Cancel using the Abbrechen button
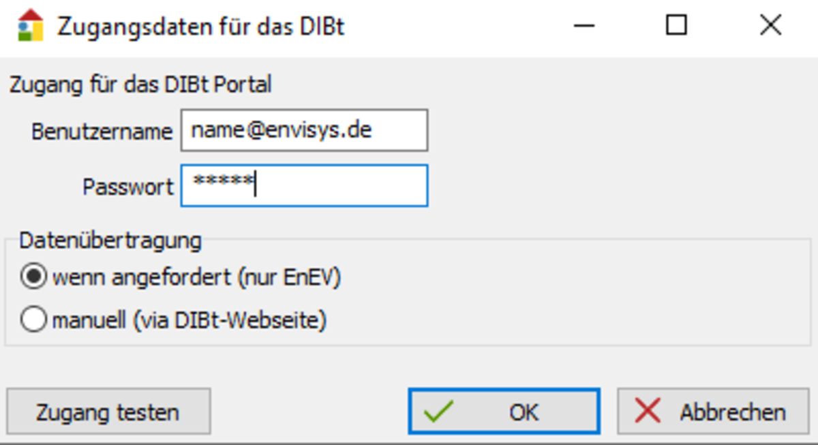 click(712, 412)
